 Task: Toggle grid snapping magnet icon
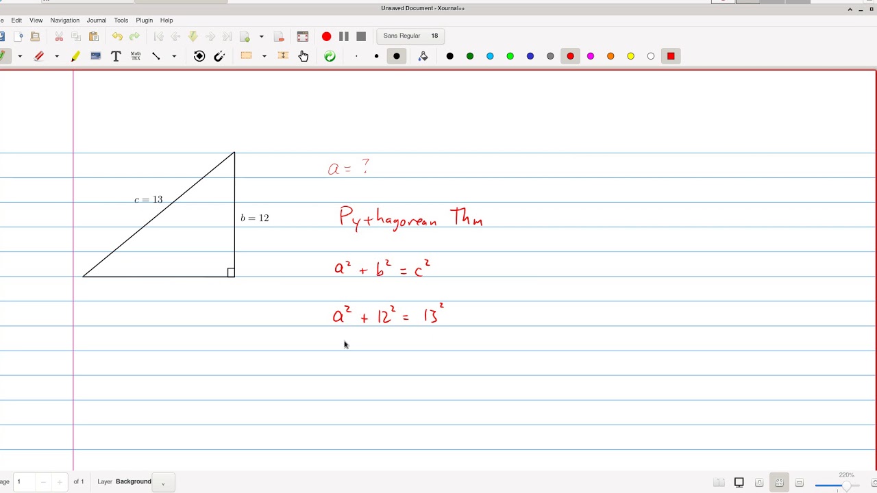[x=219, y=56]
